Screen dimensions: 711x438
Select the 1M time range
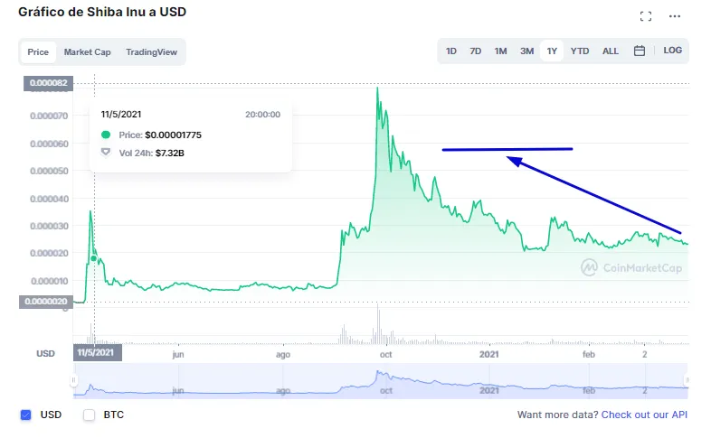[x=500, y=51]
